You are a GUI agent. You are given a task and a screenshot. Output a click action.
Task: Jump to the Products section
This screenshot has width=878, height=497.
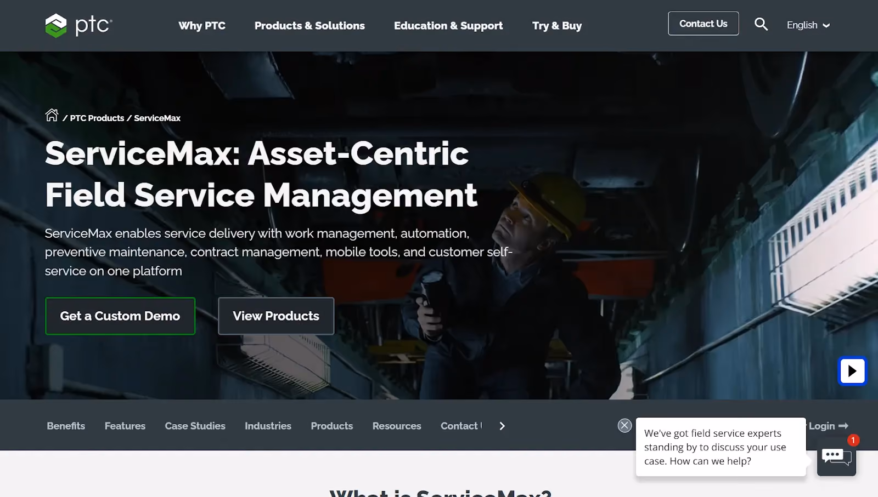(332, 426)
